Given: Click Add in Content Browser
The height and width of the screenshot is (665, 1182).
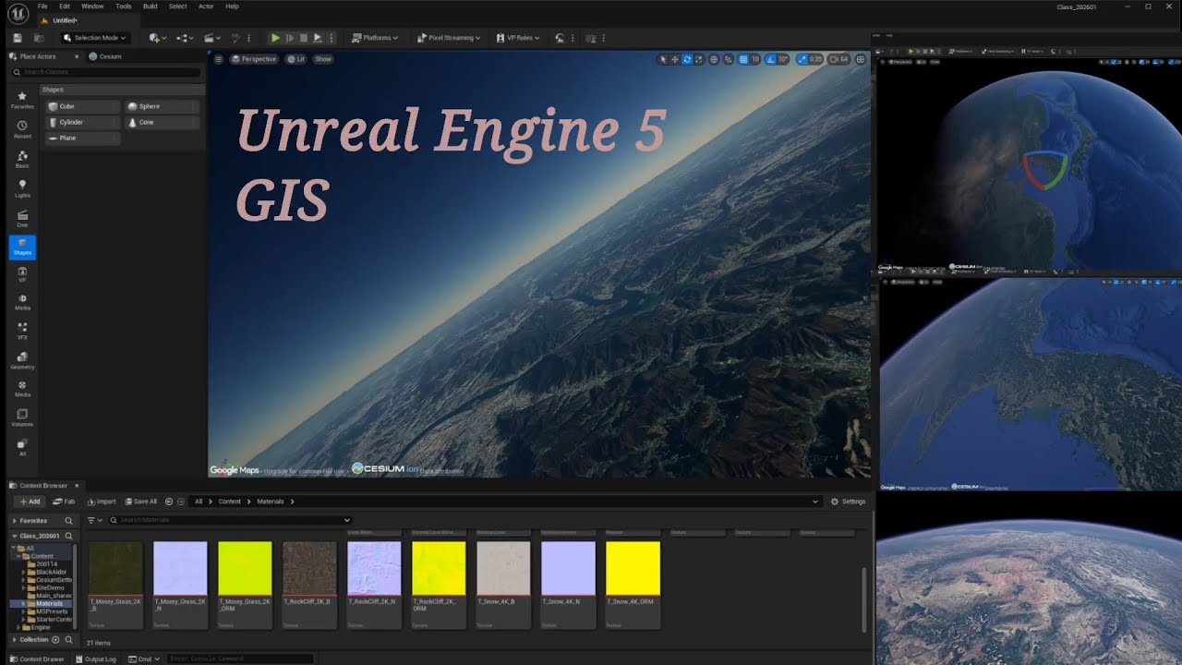Looking at the screenshot, I should (30, 502).
